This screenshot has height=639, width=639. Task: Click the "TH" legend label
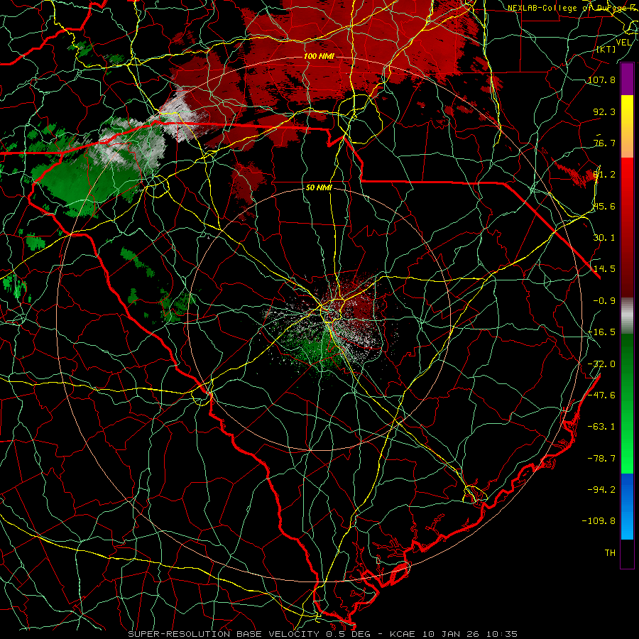pos(610,553)
